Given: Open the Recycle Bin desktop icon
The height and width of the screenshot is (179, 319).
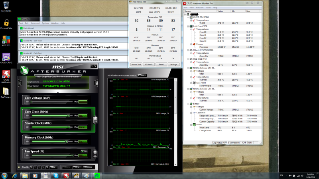Looking at the screenshot, I should point(6,7).
